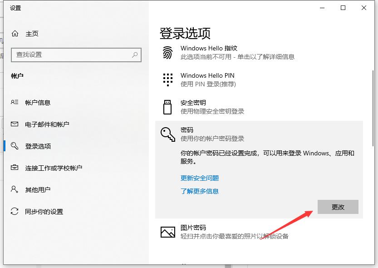This screenshot has height=268, width=378.
Task: Click the 电子邮件和帐户 envelope icon
Action: [x=14, y=124]
